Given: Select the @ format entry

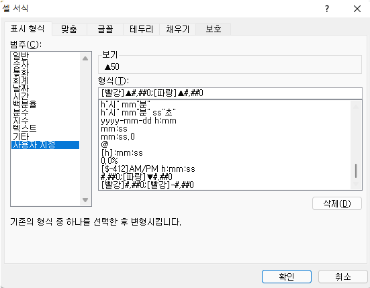Looking at the screenshot, I should pyautogui.click(x=226, y=144).
